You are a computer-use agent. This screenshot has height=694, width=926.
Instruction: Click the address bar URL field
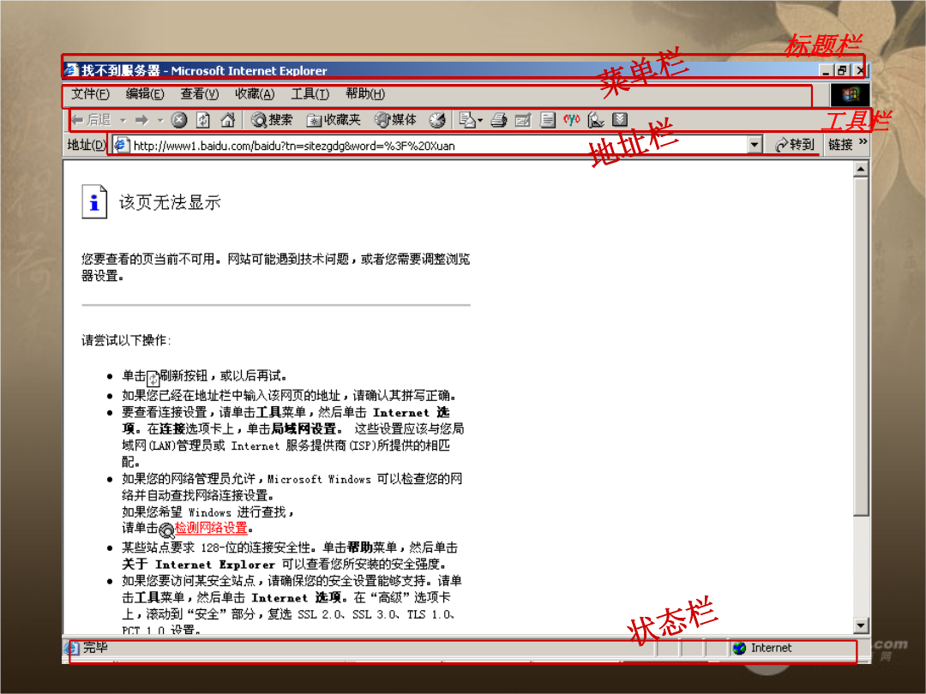(438, 145)
